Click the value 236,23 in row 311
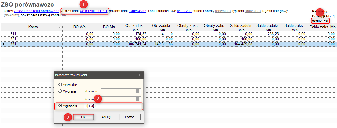The width and height of the screenshot is (337, 128). point(273,34)
